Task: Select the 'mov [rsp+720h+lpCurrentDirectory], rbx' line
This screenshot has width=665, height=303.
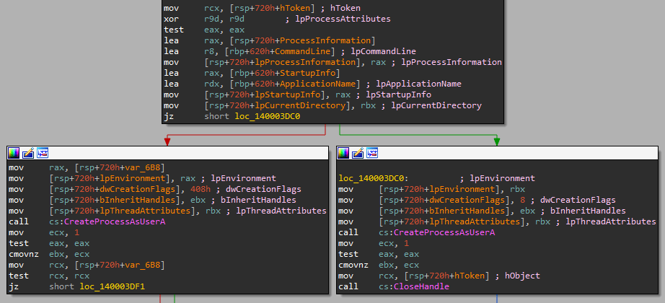Action: tap(322, 105)
